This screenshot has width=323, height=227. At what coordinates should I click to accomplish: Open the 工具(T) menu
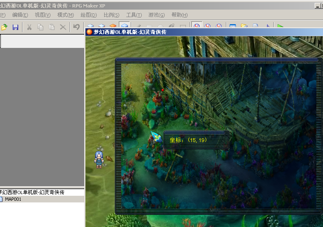(134, 15)
